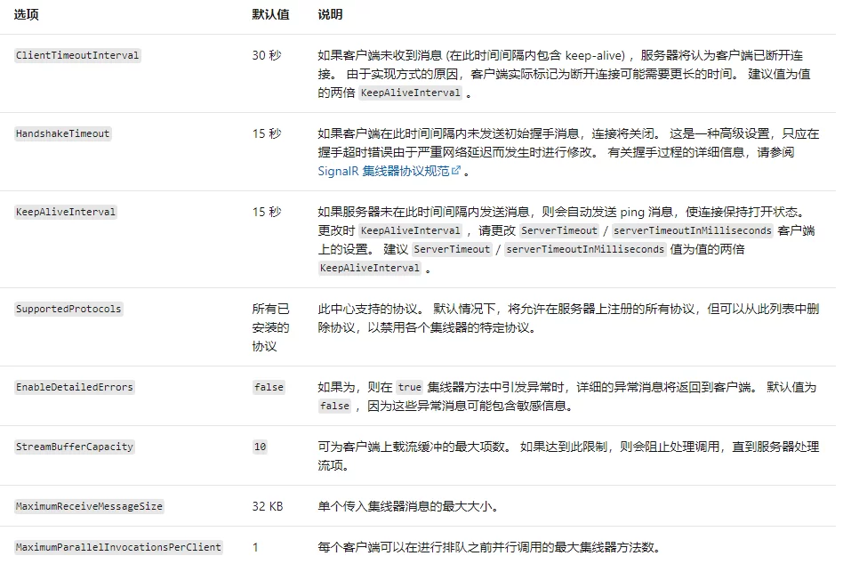Screen dimensions: 851x572
Task: Click the inline code 'true' in EnableDetailedErrors description
Action: click(409, 387)
